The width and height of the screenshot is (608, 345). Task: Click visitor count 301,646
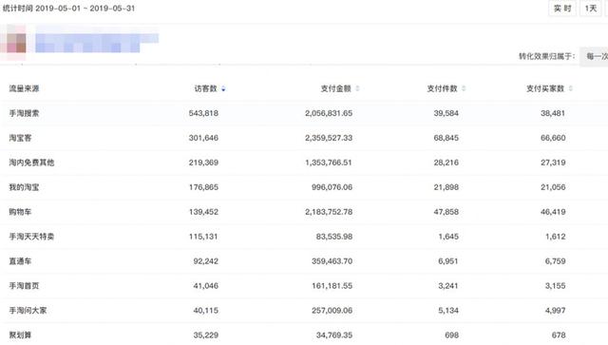(203, 138)
